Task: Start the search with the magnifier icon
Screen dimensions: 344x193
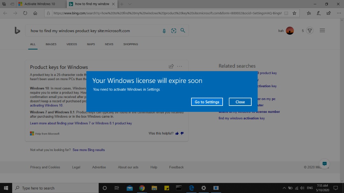Action: (x=183, y=31)
